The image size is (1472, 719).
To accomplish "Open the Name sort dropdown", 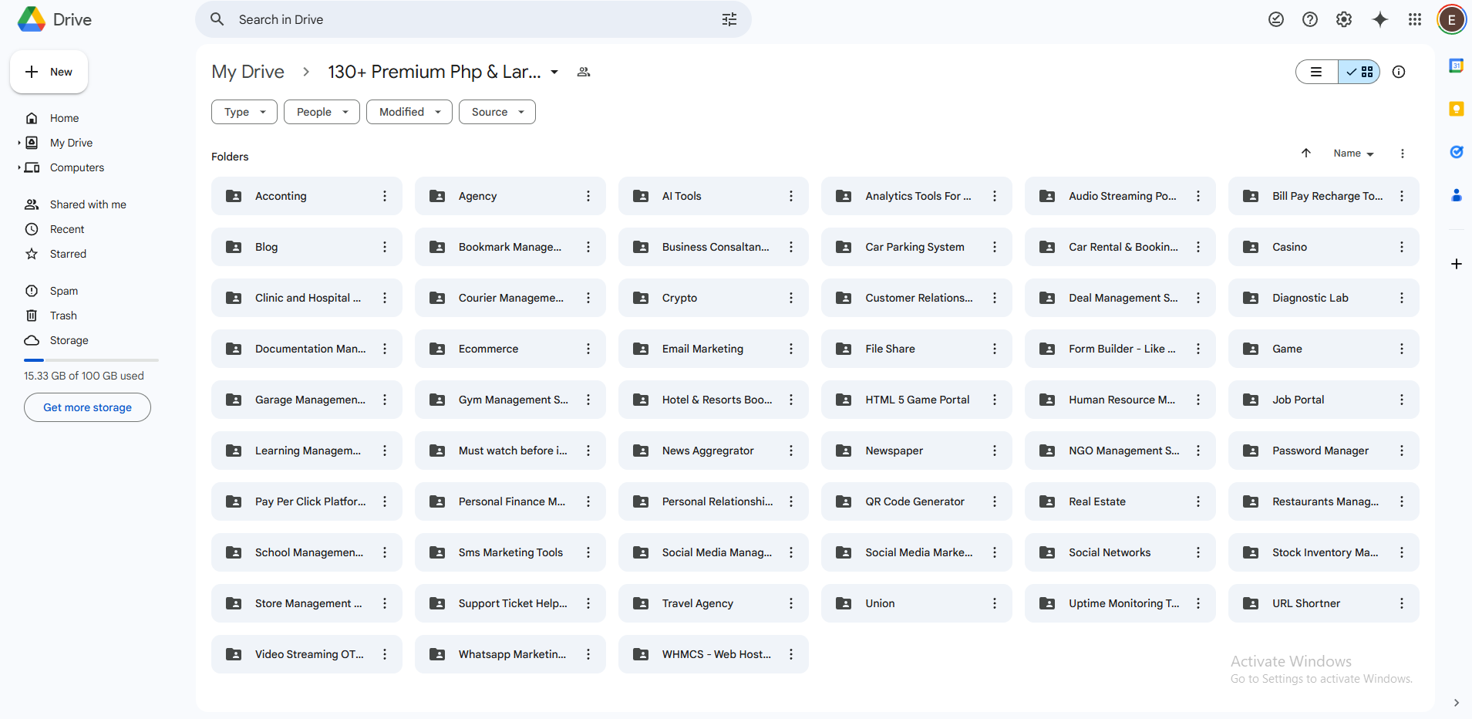I will click(x=1353, y=154).
